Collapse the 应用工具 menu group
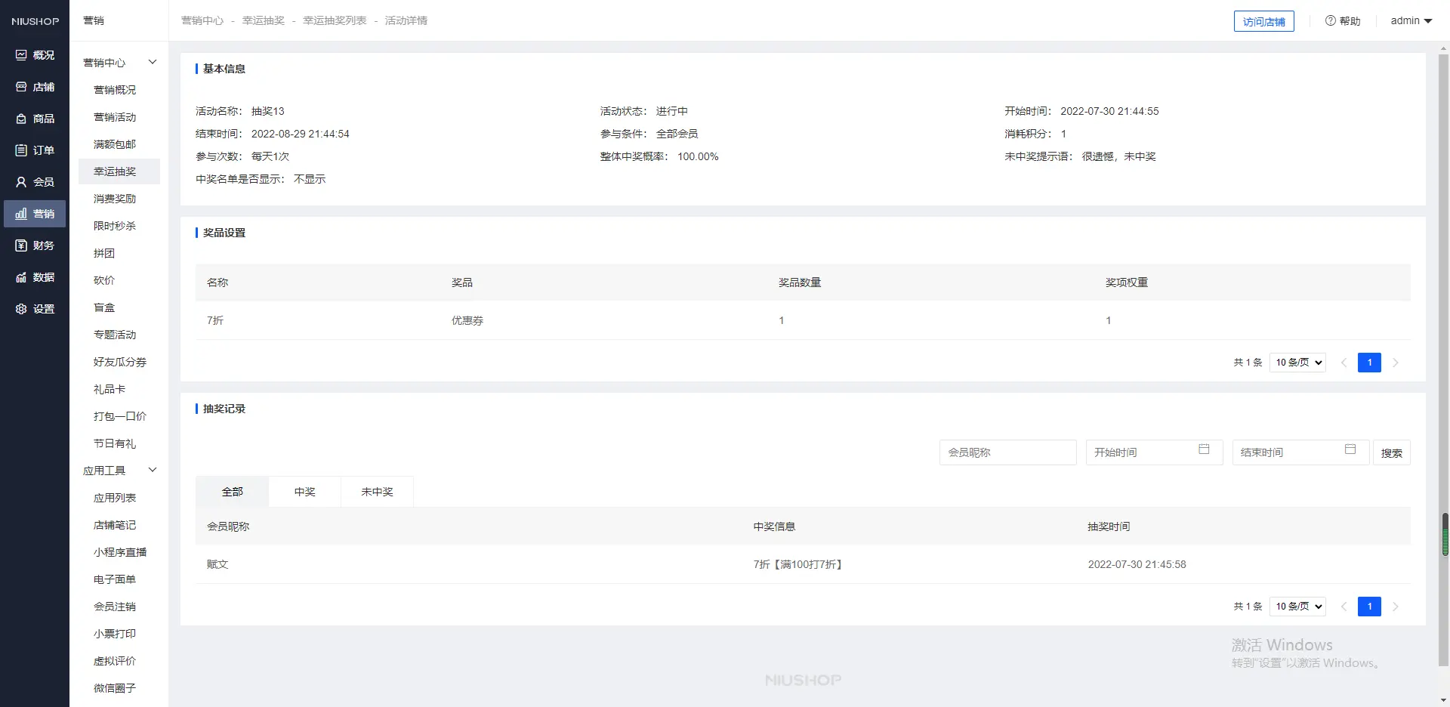The width and height of the screenshot is (1450, 707). tap(152, 470)
